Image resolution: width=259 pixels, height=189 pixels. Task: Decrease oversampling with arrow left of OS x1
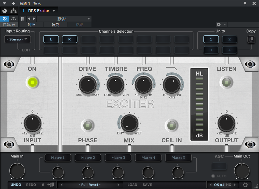pyautogui.click(x=210, y=185)
